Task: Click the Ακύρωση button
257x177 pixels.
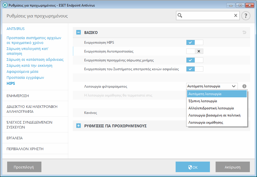Action: coord(233,167)
